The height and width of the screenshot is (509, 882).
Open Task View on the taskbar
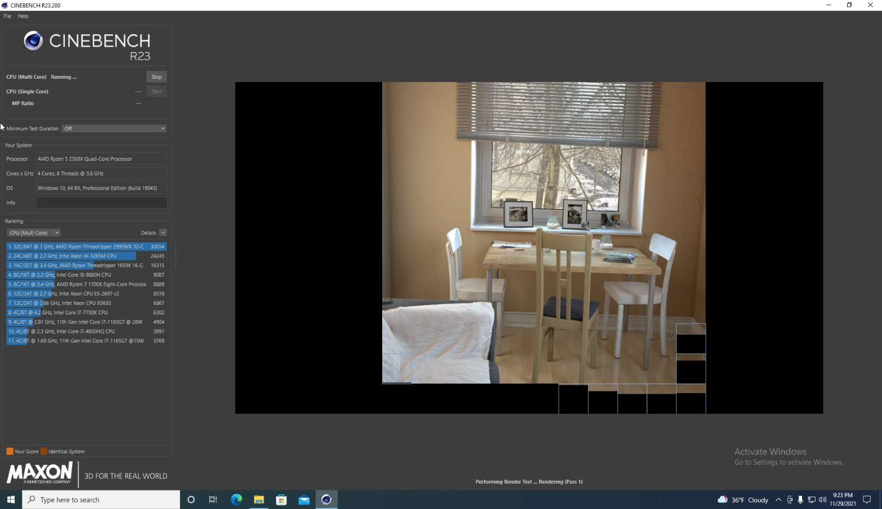pyautogui.click(x=213, y=499)
